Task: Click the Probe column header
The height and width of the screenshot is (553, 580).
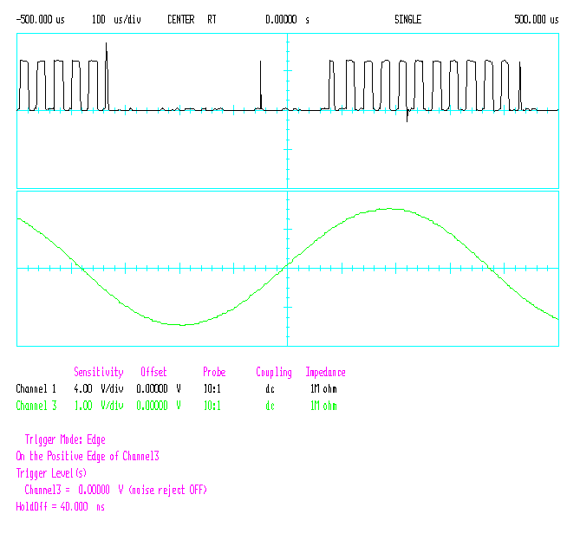Action: [214, 372]
